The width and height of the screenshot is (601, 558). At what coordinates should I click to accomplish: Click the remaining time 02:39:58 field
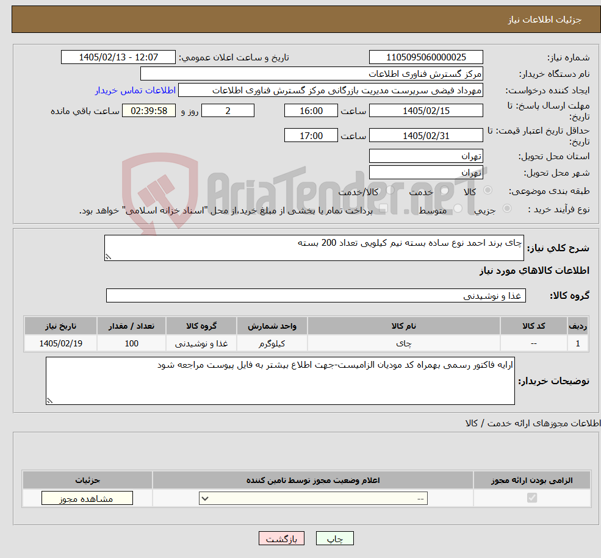[149, 110]
